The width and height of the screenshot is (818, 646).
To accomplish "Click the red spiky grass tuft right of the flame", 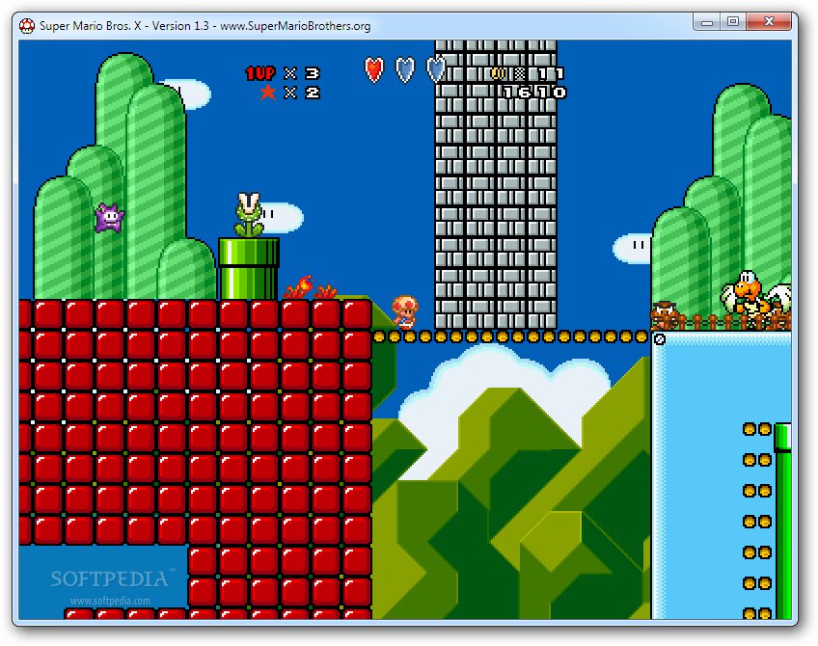I will point(326,292).
